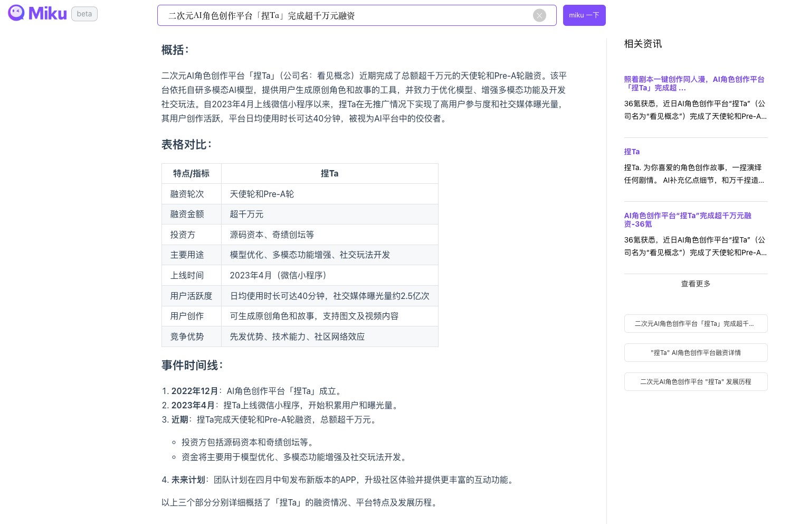Click the beta badge next to Miku
The image size is (809, 524).
tap(84, 14)
